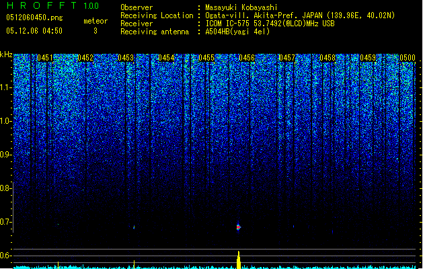Image resolution: width=423 pixels, height=269 pixels.
Task: Click the 1.1 kHz axis label
Action: [x=6, y=87]
